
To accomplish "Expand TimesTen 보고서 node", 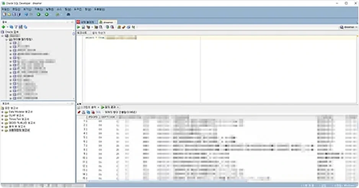I will pyautogui.click(x=3, y=119).
